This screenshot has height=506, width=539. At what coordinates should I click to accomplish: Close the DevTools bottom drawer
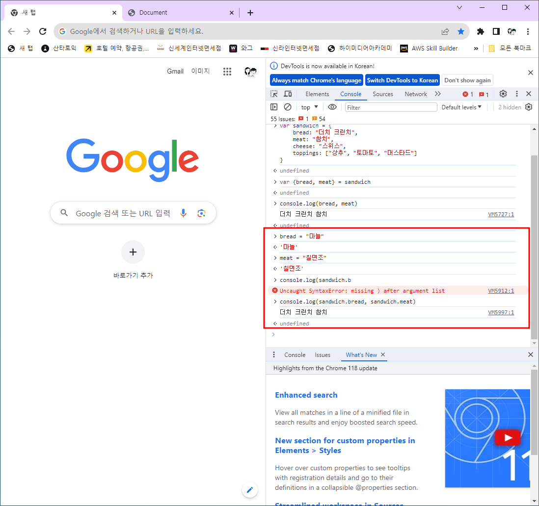tap(530, 354)
